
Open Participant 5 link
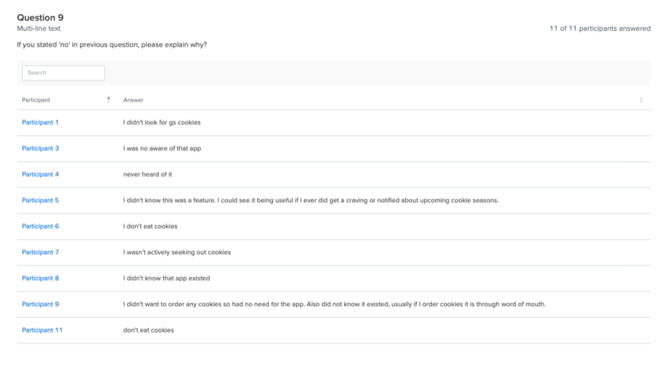40,200
